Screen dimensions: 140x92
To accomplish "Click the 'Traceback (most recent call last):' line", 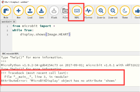I will tap(38, 73).
